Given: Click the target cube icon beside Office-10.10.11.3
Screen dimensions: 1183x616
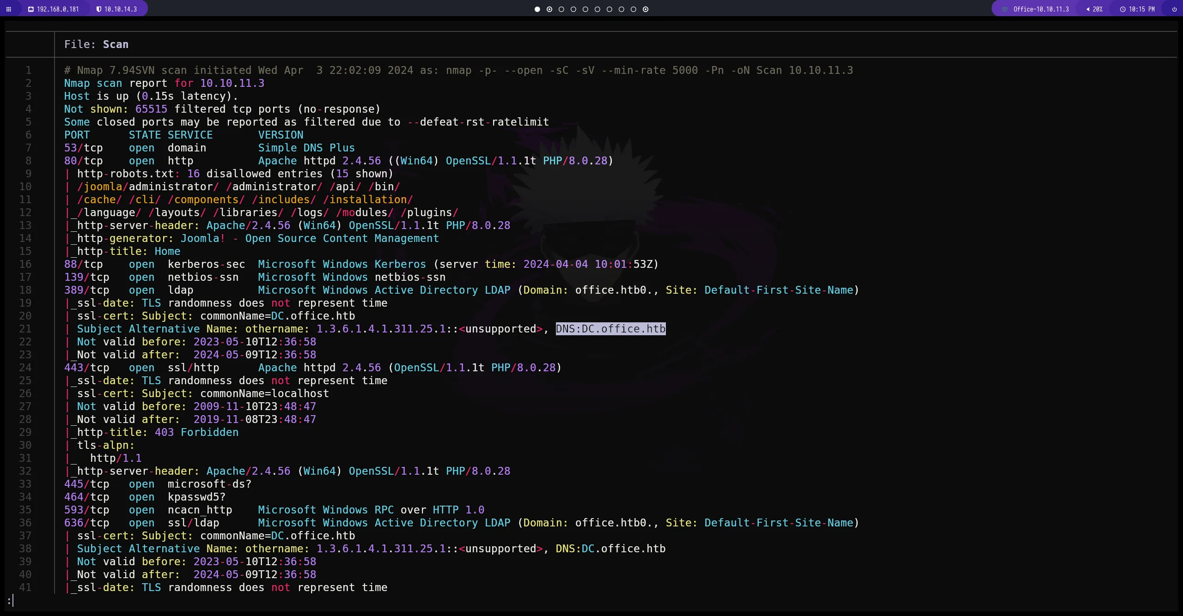Looking at the screenshot, I should 1005,9.
